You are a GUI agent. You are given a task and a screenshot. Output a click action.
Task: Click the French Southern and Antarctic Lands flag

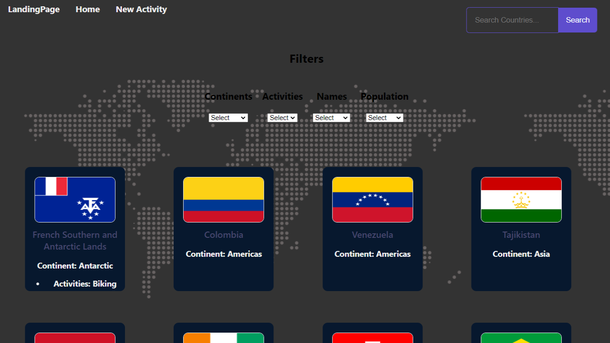pyautogui.click(x=75, y=199)
